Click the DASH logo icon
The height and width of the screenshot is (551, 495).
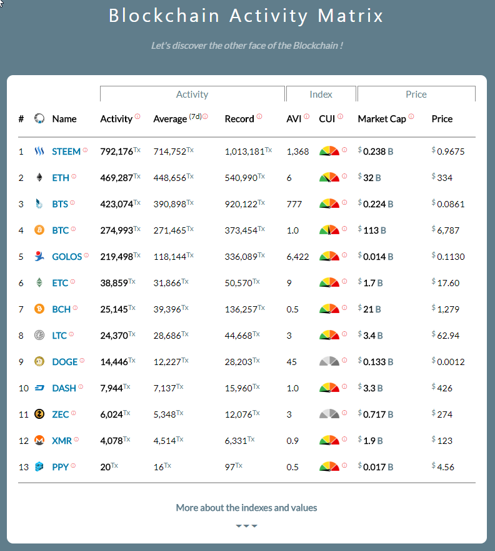[39, 388]
